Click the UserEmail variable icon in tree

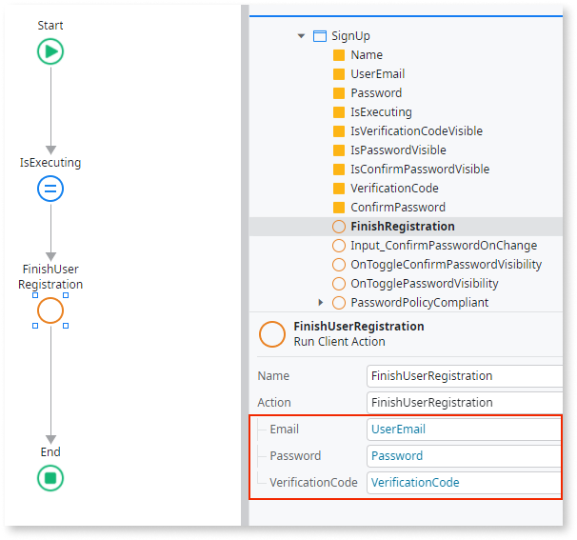tap(339, 74)
